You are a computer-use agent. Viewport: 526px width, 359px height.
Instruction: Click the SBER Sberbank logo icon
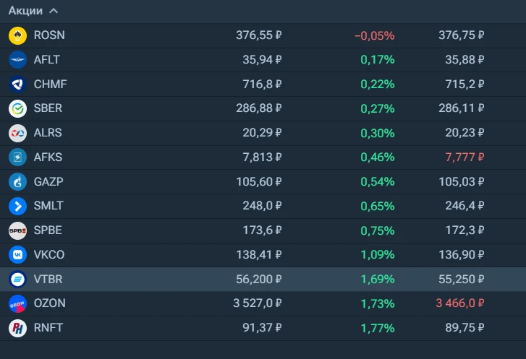pos(17,108)
